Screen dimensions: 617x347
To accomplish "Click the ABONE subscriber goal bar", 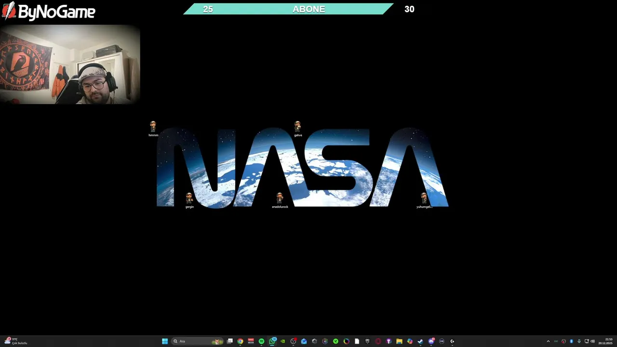I will coord(288,9).
